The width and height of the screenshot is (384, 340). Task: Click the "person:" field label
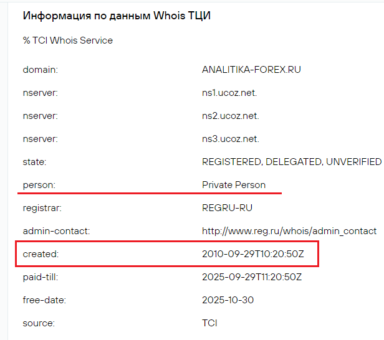tap(39, 185)
